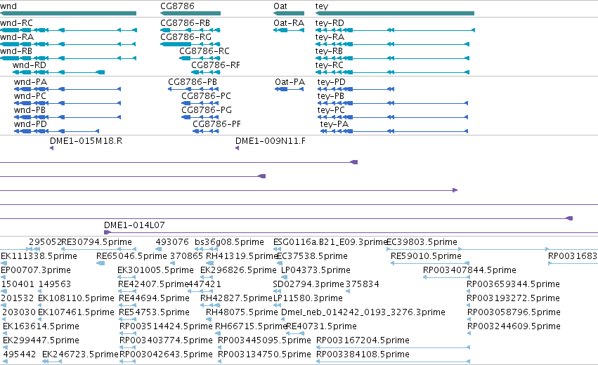Select wnd-RD transcript label

point(30,65)
